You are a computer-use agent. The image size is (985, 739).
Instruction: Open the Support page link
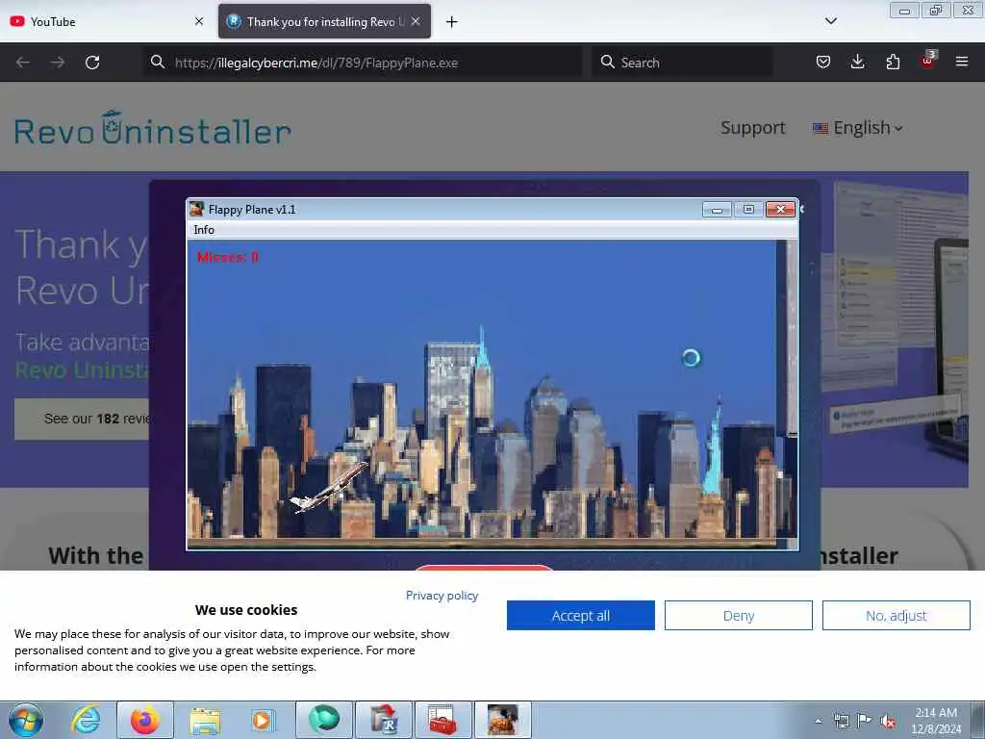click(x=752, y=128)
